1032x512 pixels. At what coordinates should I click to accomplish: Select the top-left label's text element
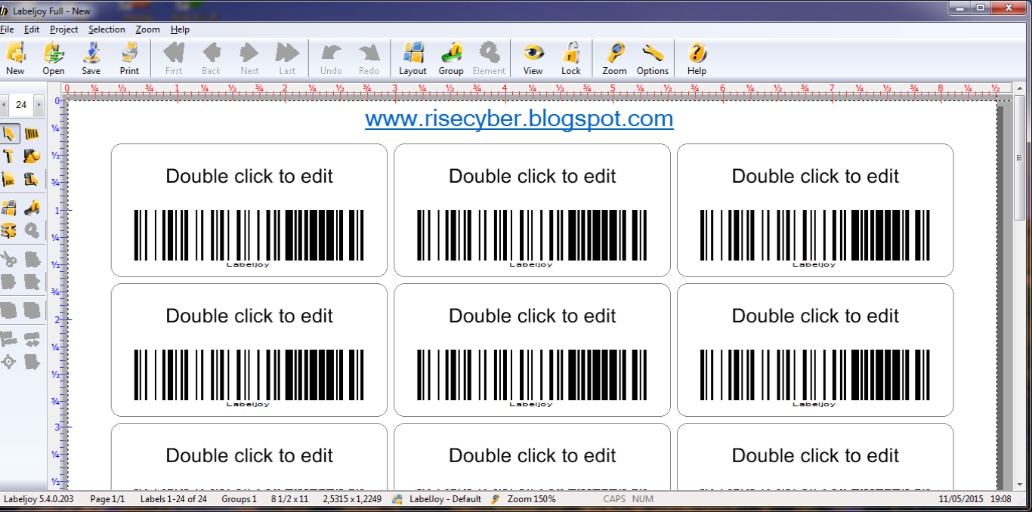(249, 176)
